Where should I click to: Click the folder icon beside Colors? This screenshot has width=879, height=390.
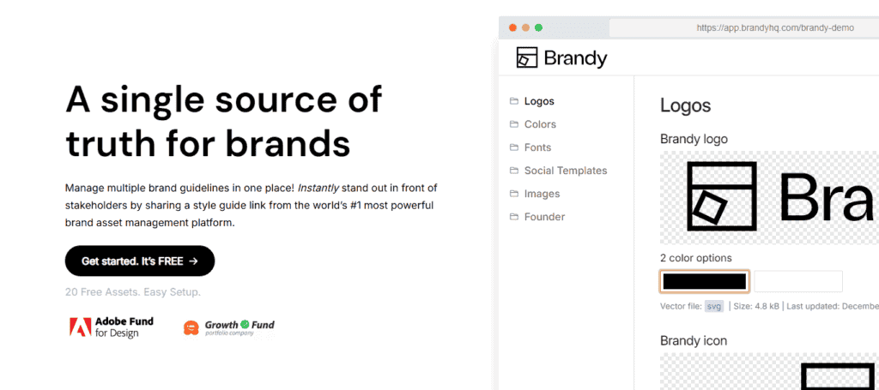click(513, 124)
